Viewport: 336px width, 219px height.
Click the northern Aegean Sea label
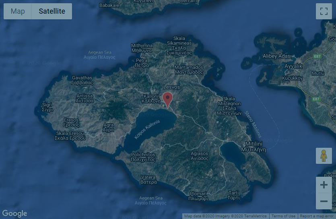click(x=99, y=55)
